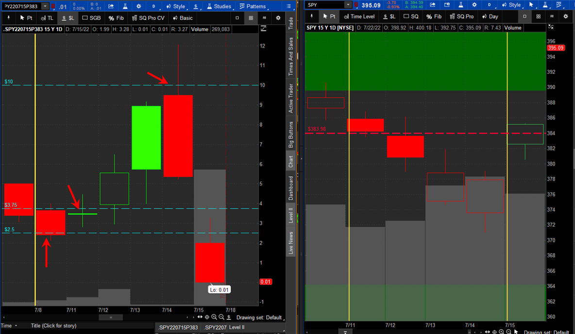Click the Time column header sort

9,326
